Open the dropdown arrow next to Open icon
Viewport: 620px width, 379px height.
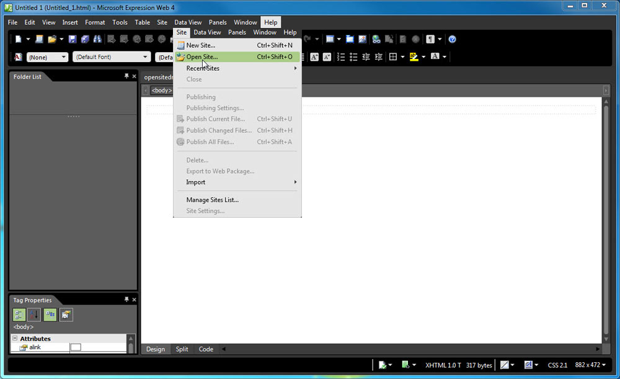[x=61, y=39]
